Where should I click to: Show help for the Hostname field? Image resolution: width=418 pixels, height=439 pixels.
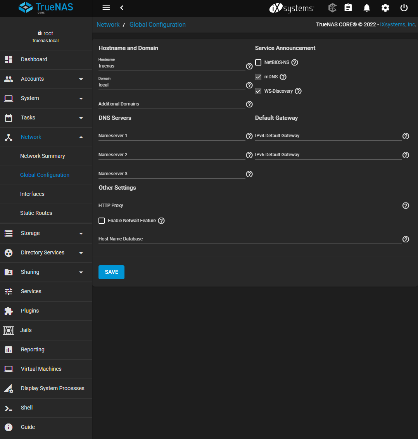click(249, 66)
